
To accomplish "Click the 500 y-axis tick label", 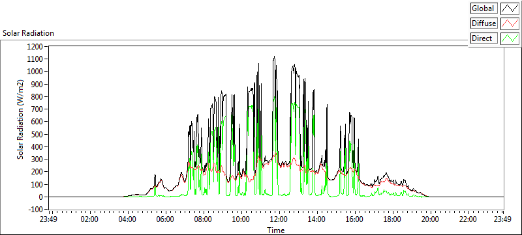I will pyautogui.click(x=38, y=135).
